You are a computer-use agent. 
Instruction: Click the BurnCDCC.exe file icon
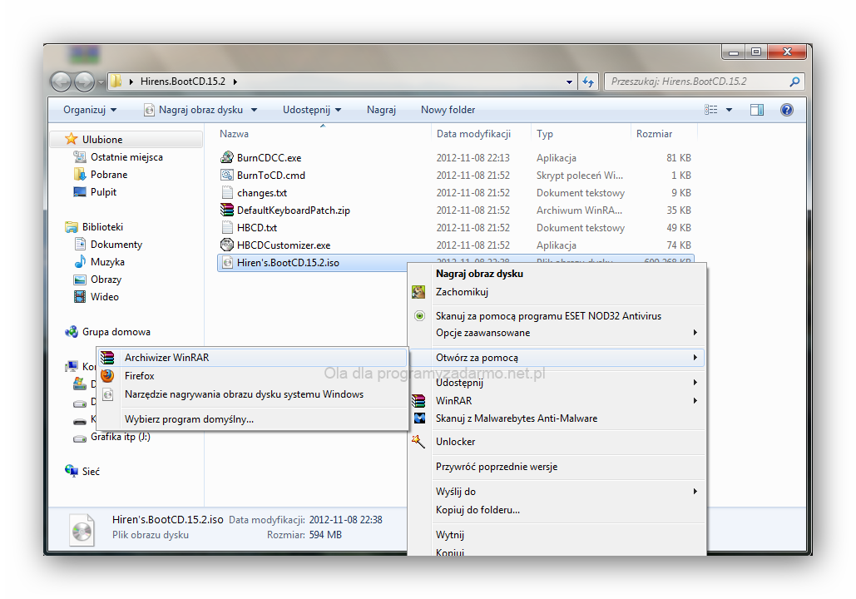point(227,157)
